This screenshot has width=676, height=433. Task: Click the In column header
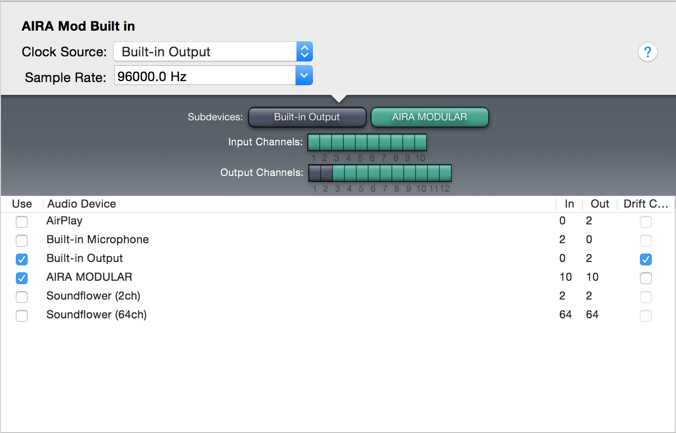(x=569, y=204)
